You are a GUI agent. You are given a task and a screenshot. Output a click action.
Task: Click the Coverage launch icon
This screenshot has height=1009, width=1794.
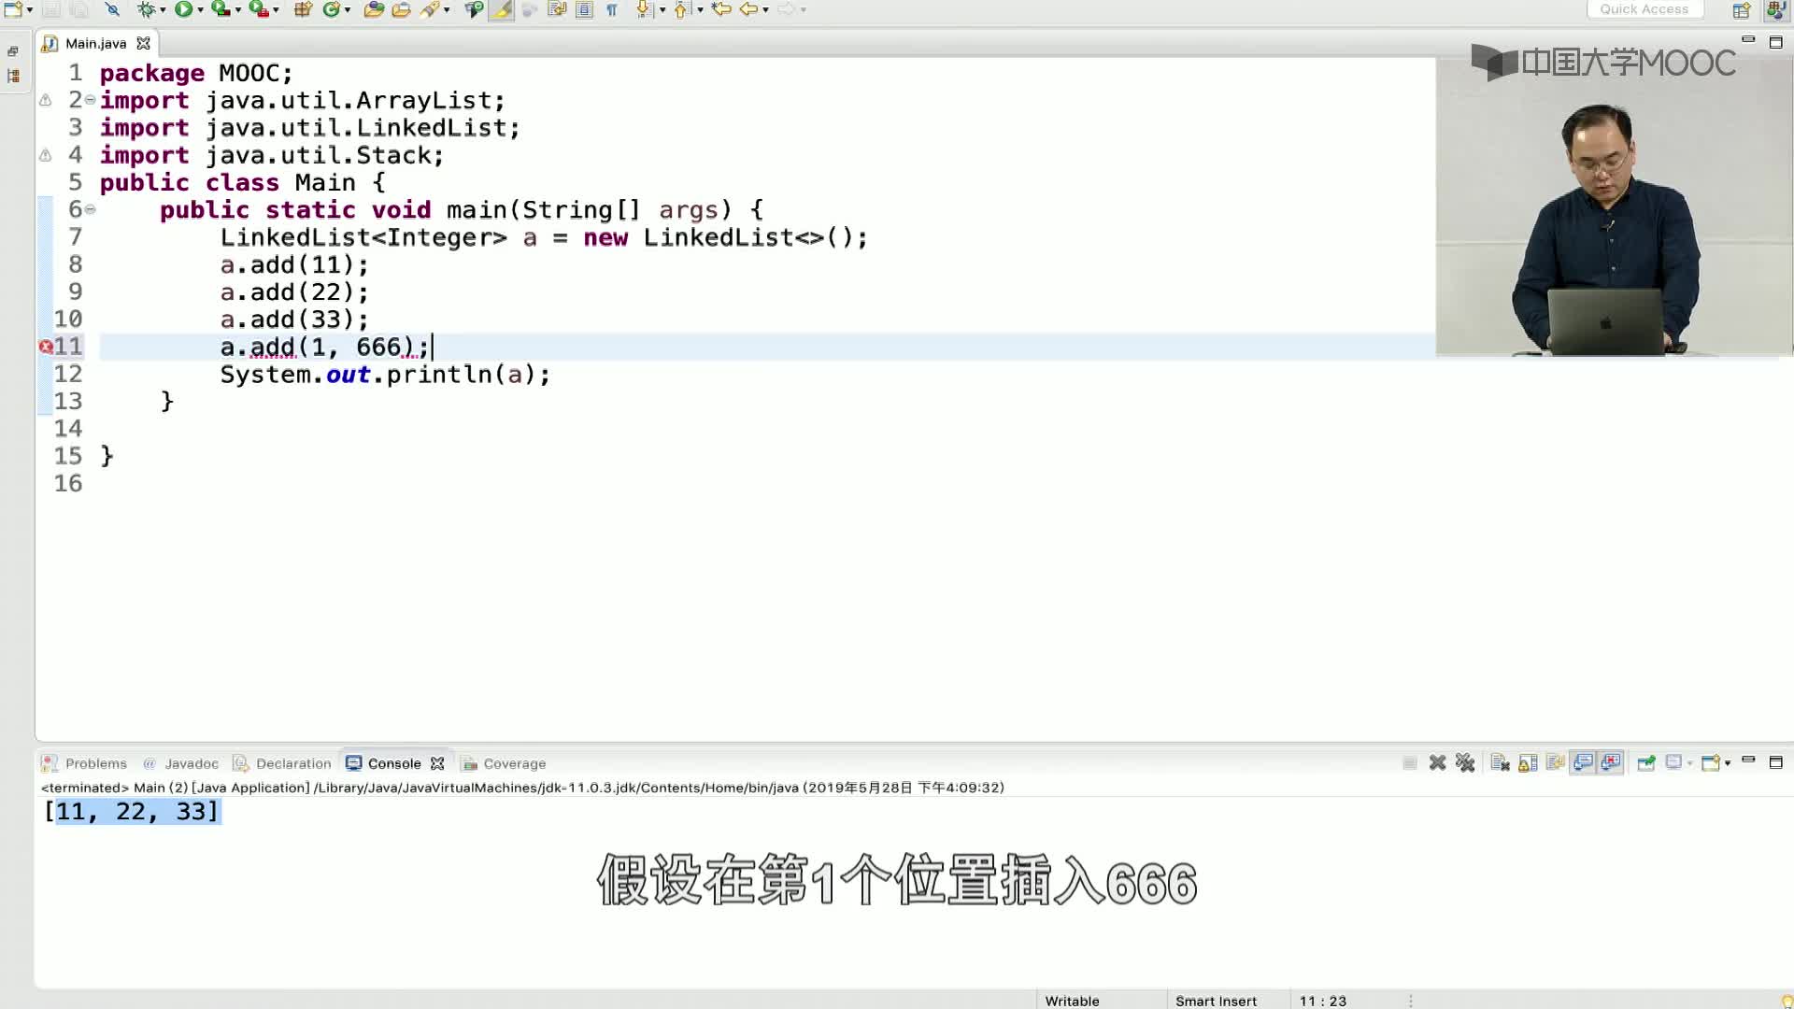221,9
